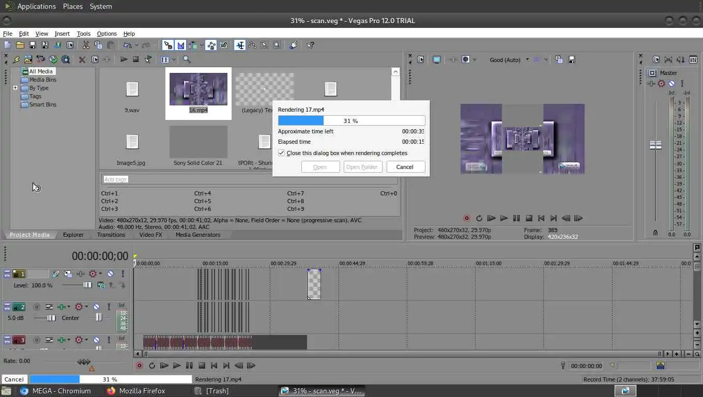The image size is (703, 397).
Task: Open the Tools menu
Action: click(x=84, y=34)
